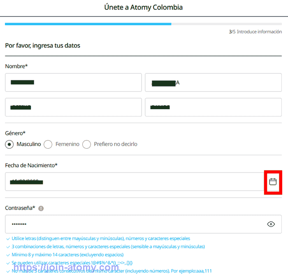The image size is (288, 276).
Task: Click the info icon beside Contraseña
Action: point(41,208)
